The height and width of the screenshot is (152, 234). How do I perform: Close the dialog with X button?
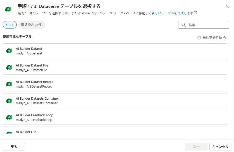(228, 7)
